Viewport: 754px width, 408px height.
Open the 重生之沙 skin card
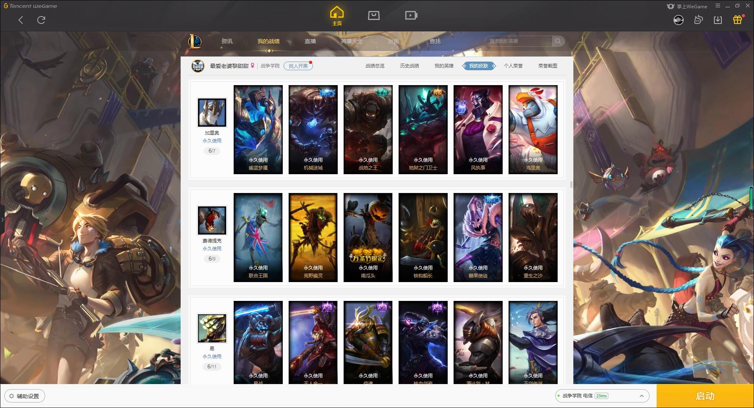pyautogui.click(x=533, y=237)
